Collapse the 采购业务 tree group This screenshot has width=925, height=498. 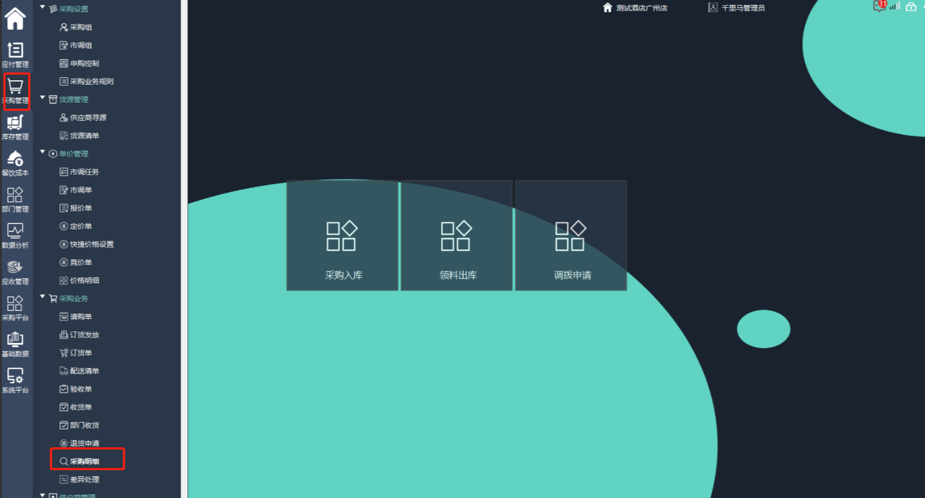click(42, 297)
